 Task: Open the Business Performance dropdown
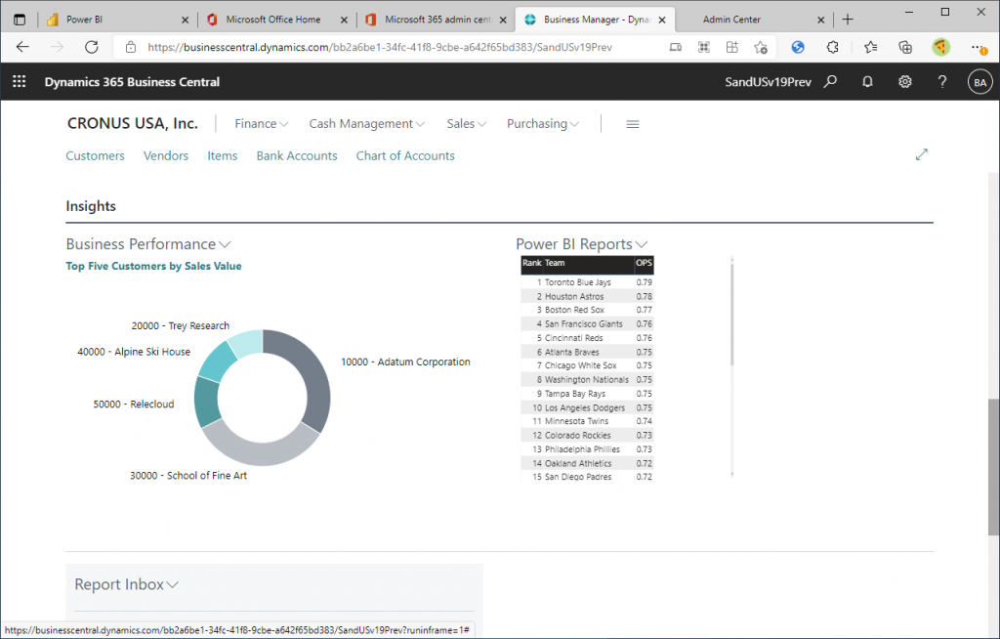pyautogui.click(x=225, y=244)
